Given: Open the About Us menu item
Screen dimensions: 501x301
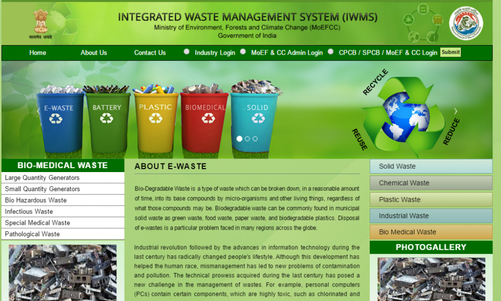Looking at the screenshot, I should (x=94, y=53).
